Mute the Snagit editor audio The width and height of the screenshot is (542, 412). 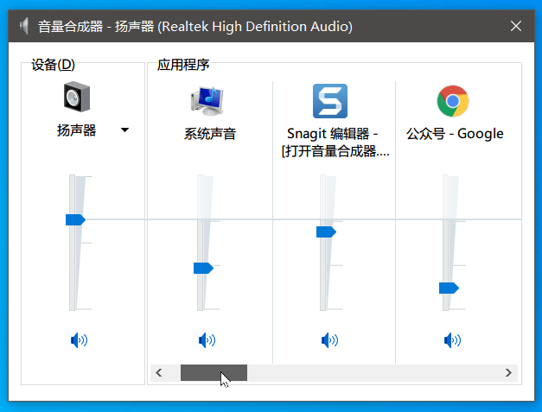click(329, 340)
